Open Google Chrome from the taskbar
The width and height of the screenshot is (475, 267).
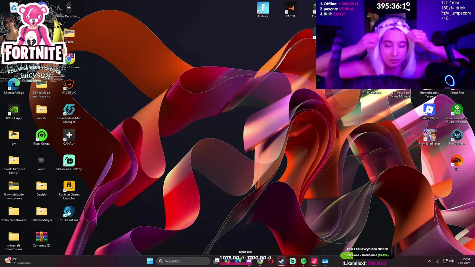pyautogui.click(x=260, y=261)
